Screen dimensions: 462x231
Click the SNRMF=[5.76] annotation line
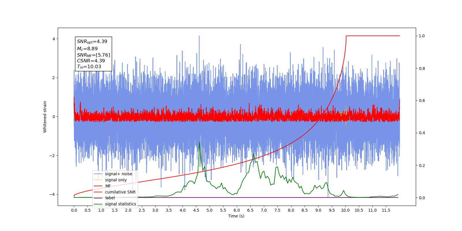click(94, 55)
